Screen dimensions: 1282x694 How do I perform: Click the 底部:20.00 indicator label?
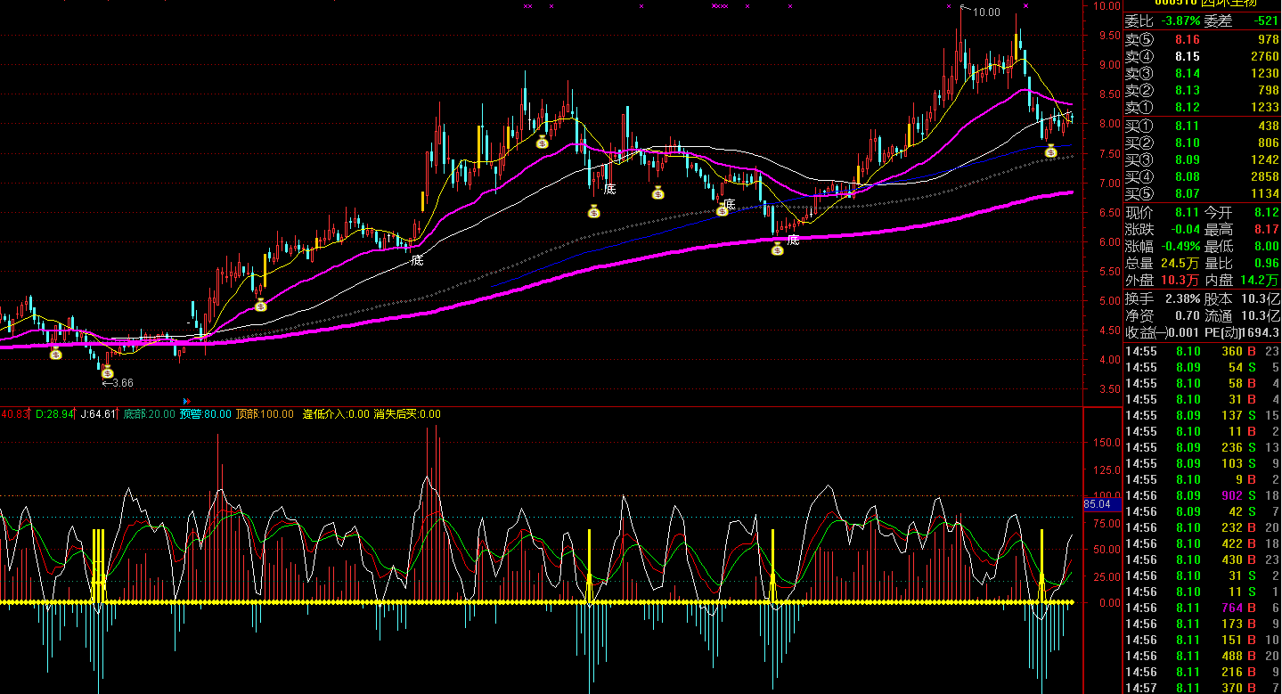click(x=149, y=414)
